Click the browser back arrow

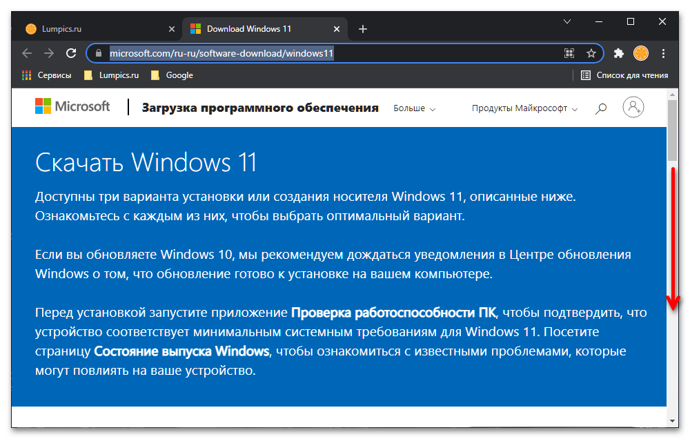pos(26,52)
